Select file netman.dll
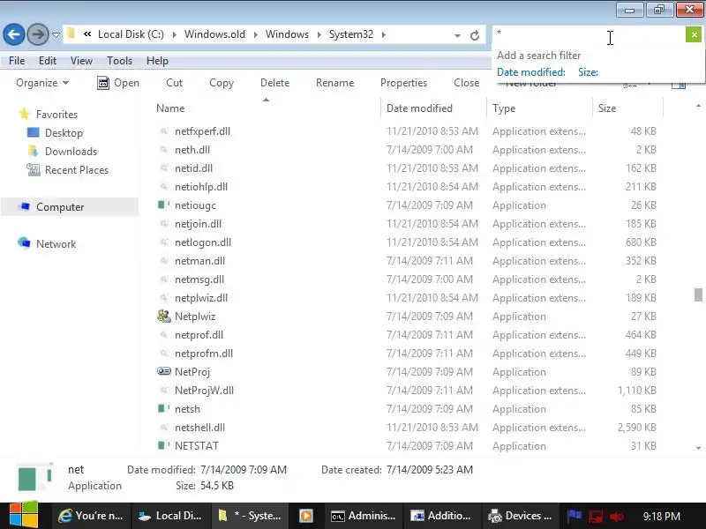Viewport: 706px width, 529px height. click(200, 260)
